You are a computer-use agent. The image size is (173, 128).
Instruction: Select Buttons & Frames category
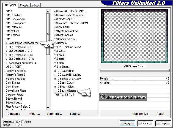pyautogui.click(x=15, y=79)
